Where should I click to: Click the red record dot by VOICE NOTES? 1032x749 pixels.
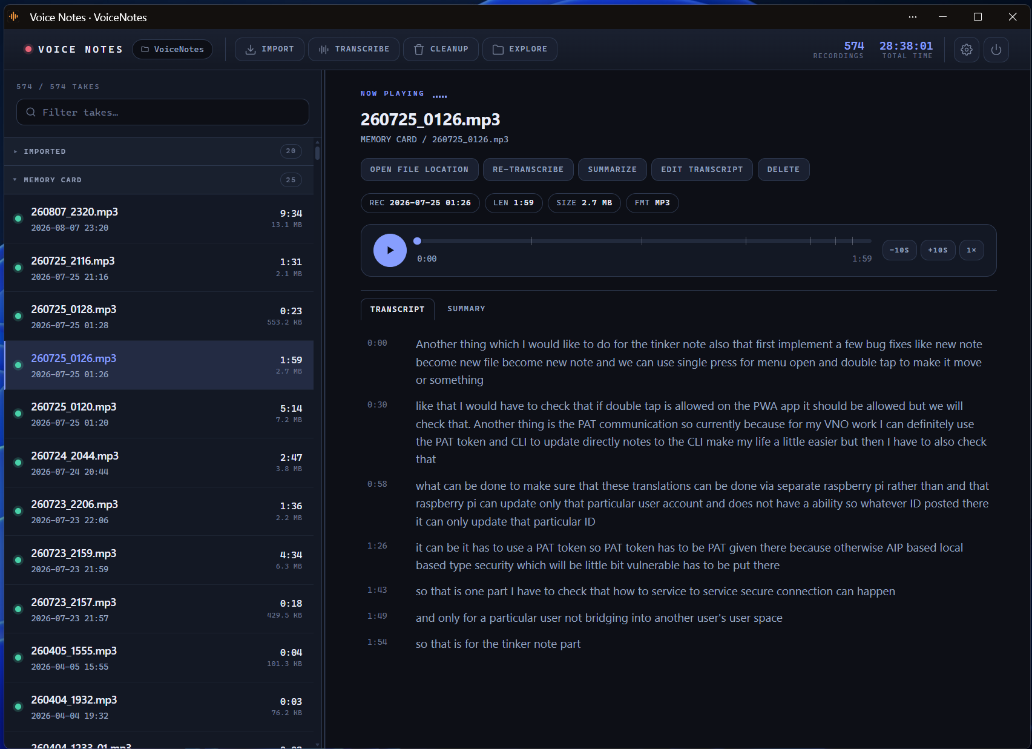tap(28, 49)
